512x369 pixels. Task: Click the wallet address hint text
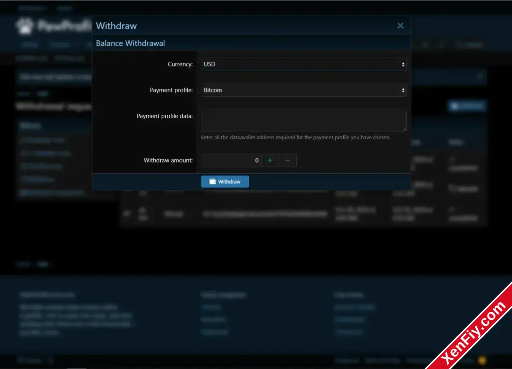296,137
